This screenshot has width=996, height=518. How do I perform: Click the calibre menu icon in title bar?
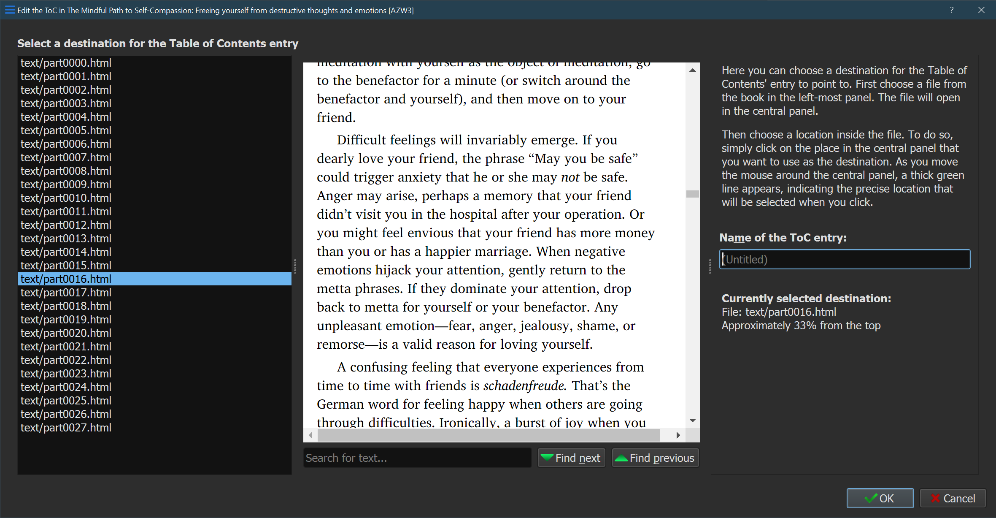coord(10,10)
